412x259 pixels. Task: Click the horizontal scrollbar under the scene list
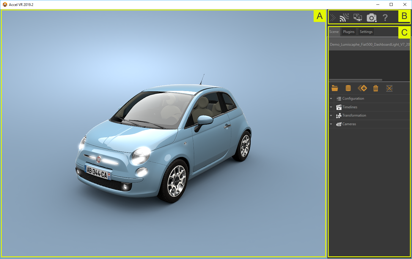pyautogui.click(x=356, y=80)
